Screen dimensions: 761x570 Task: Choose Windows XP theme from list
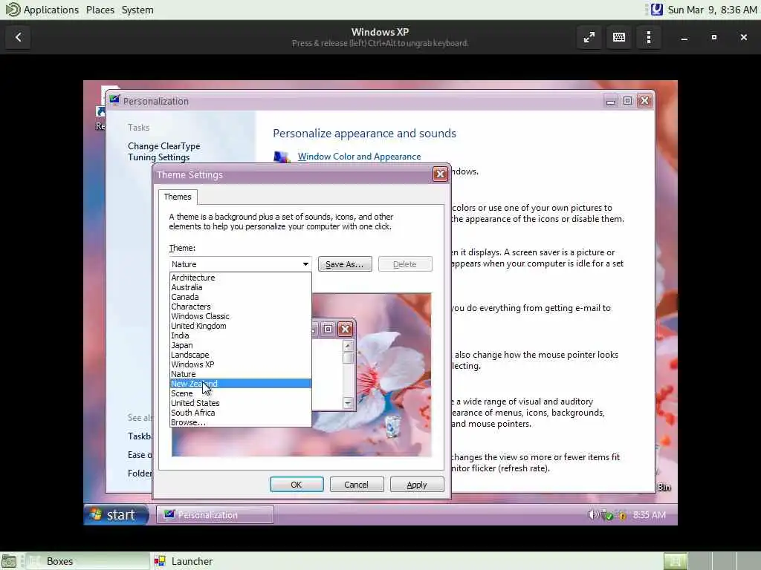240,364
